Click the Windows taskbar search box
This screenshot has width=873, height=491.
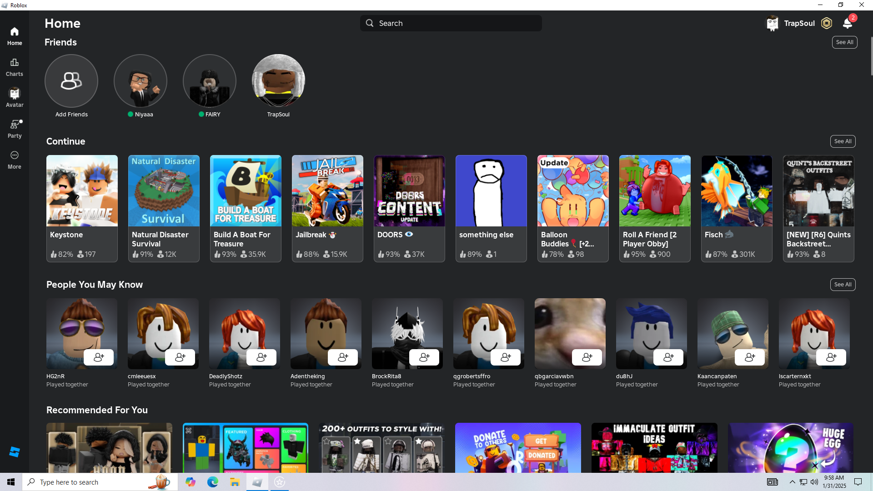100,482
